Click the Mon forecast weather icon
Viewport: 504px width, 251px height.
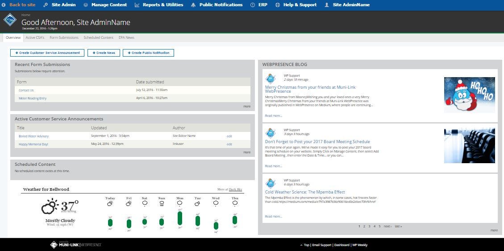[x=179, y=203]
